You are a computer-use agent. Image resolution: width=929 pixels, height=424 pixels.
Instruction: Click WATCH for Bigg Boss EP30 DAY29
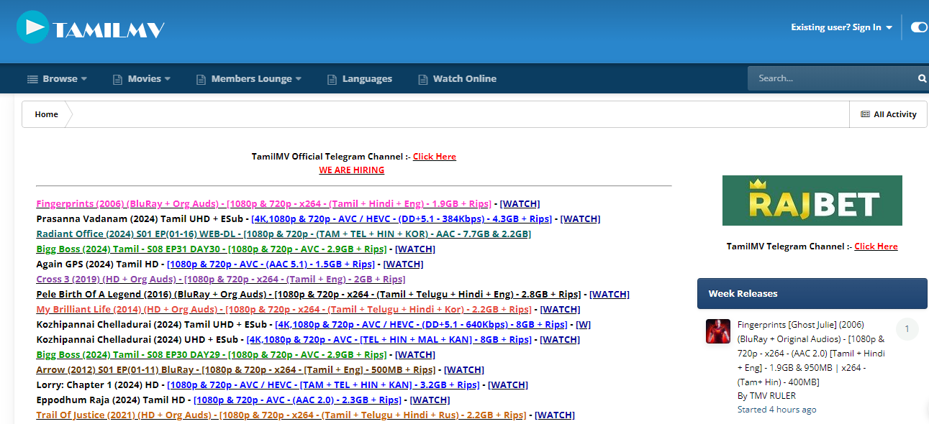(x=415, y=355)
